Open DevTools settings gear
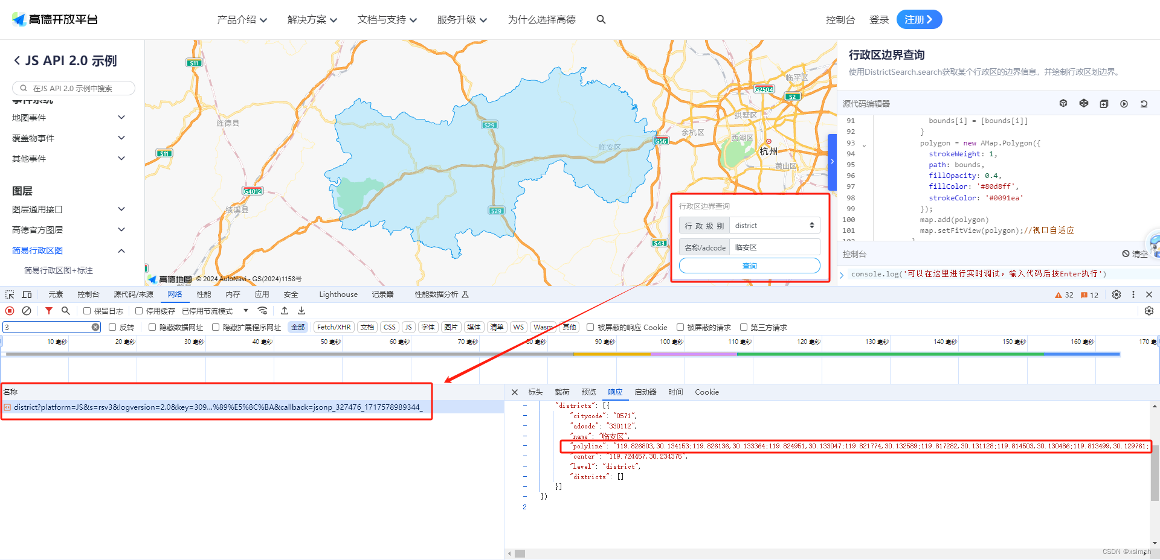The width and height of the screenshot is (1160, 560). point(1116,294)
